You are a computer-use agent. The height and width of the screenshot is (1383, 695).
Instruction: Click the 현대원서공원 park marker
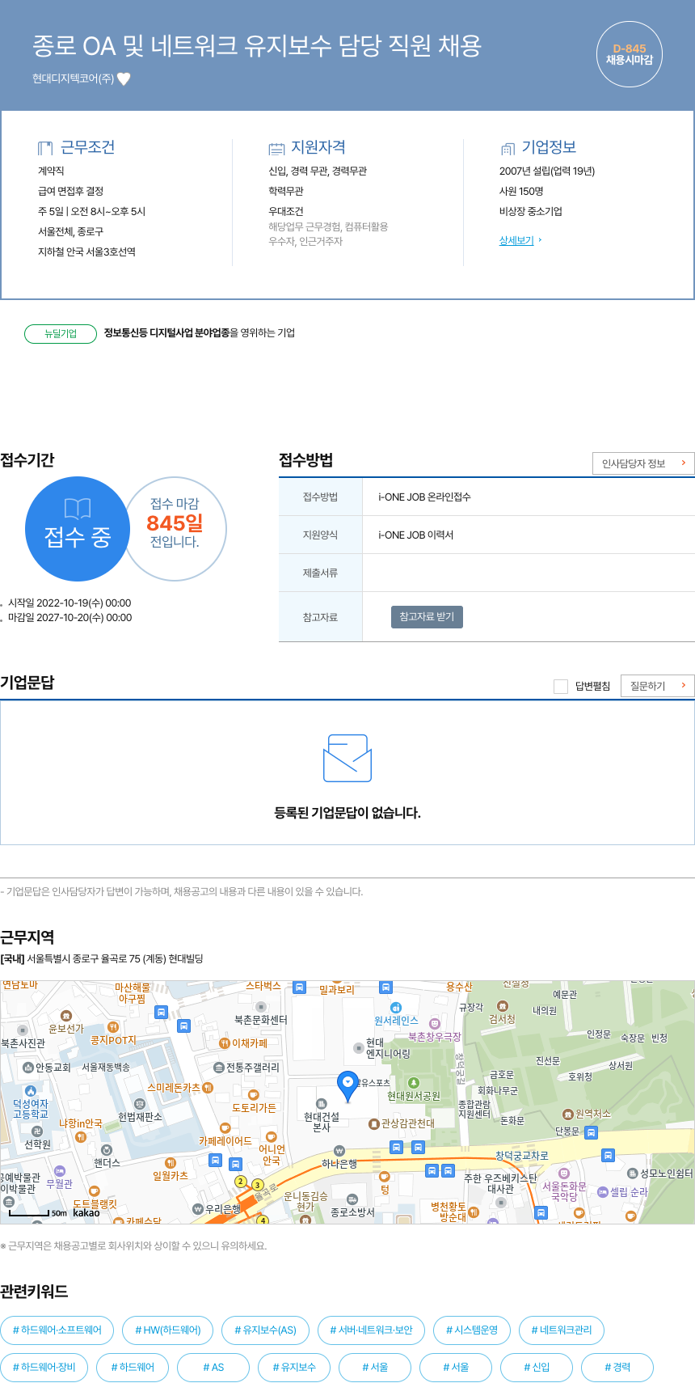414,1083
